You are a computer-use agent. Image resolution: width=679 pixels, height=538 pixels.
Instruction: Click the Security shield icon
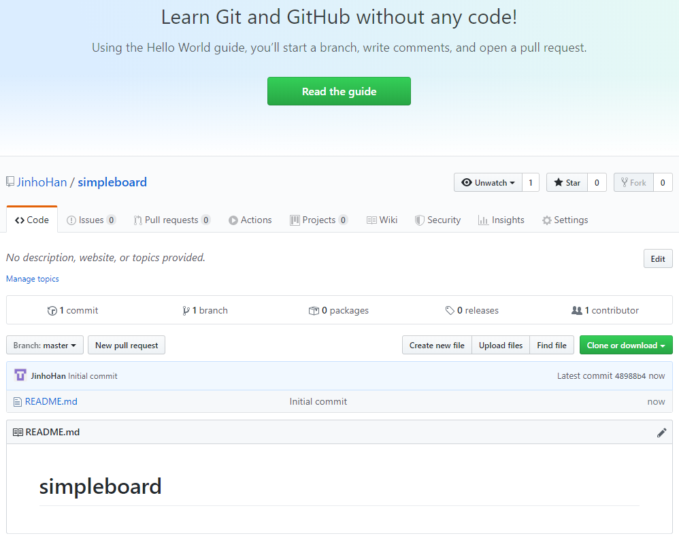419,220
